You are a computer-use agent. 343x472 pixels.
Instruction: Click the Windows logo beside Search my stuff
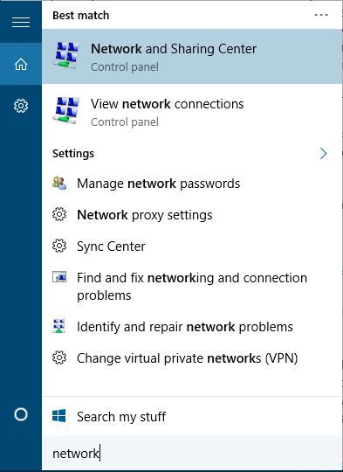(x=59, y=416)
